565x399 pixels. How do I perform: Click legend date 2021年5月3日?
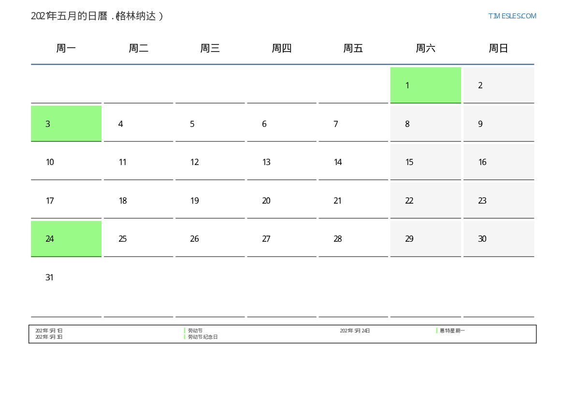click(49, 337)
